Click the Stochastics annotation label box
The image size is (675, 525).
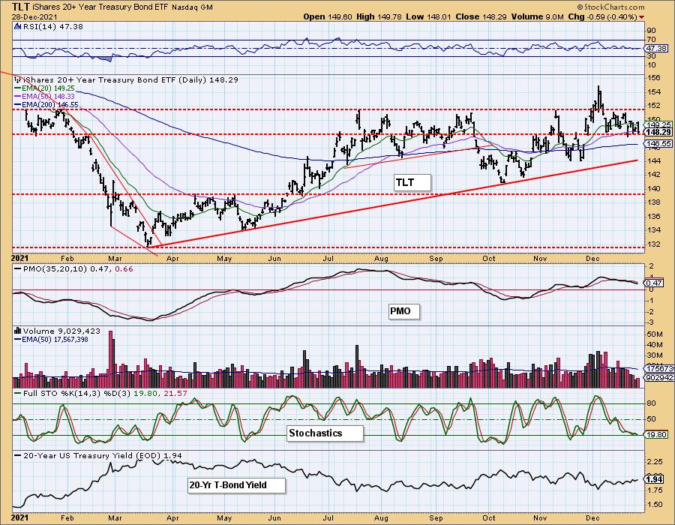pos(325,433)
